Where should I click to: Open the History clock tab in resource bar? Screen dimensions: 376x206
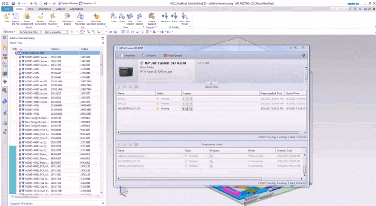[x=5, y=123]
